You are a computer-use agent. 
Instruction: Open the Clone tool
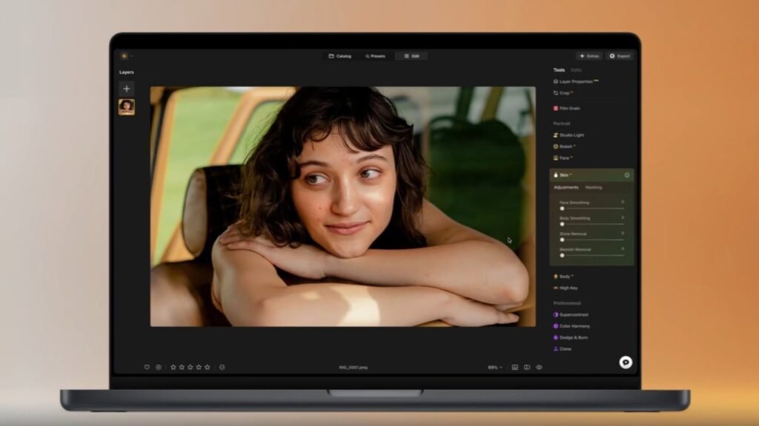pos(562,349)
